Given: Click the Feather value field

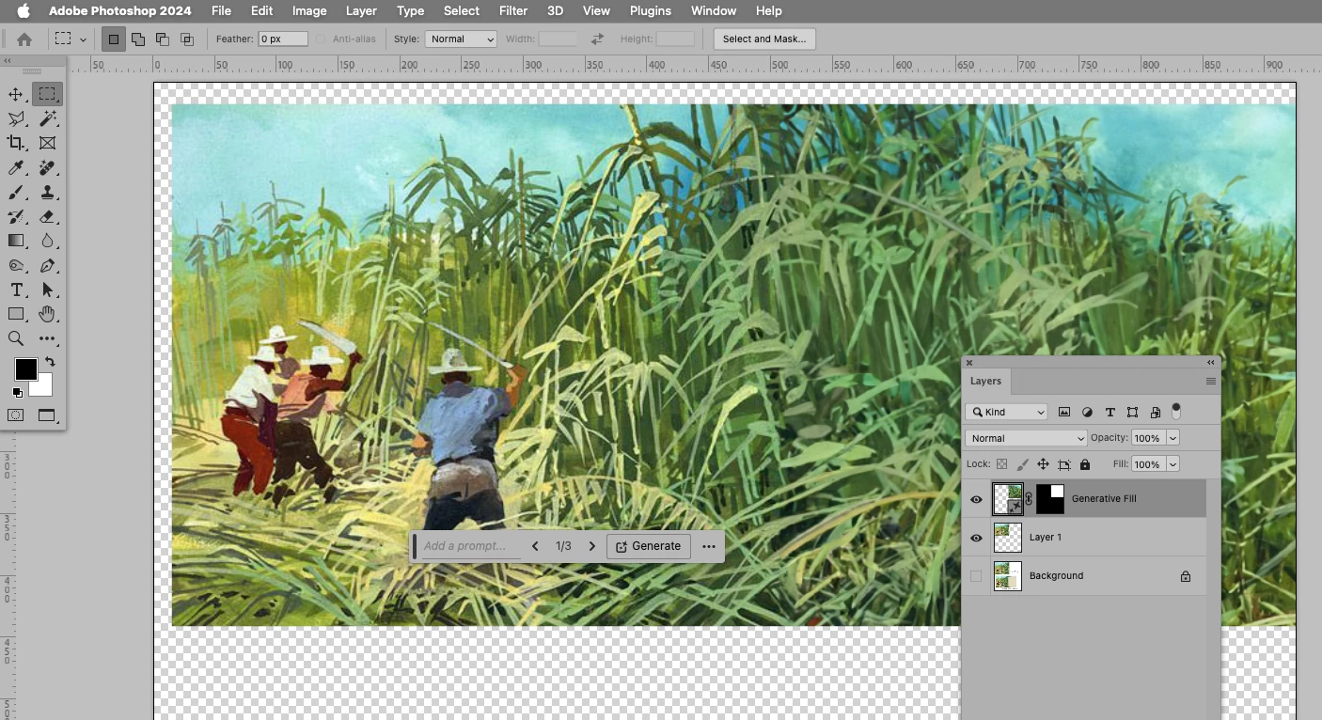Looking at the screenshot, I should coord(283,39).
